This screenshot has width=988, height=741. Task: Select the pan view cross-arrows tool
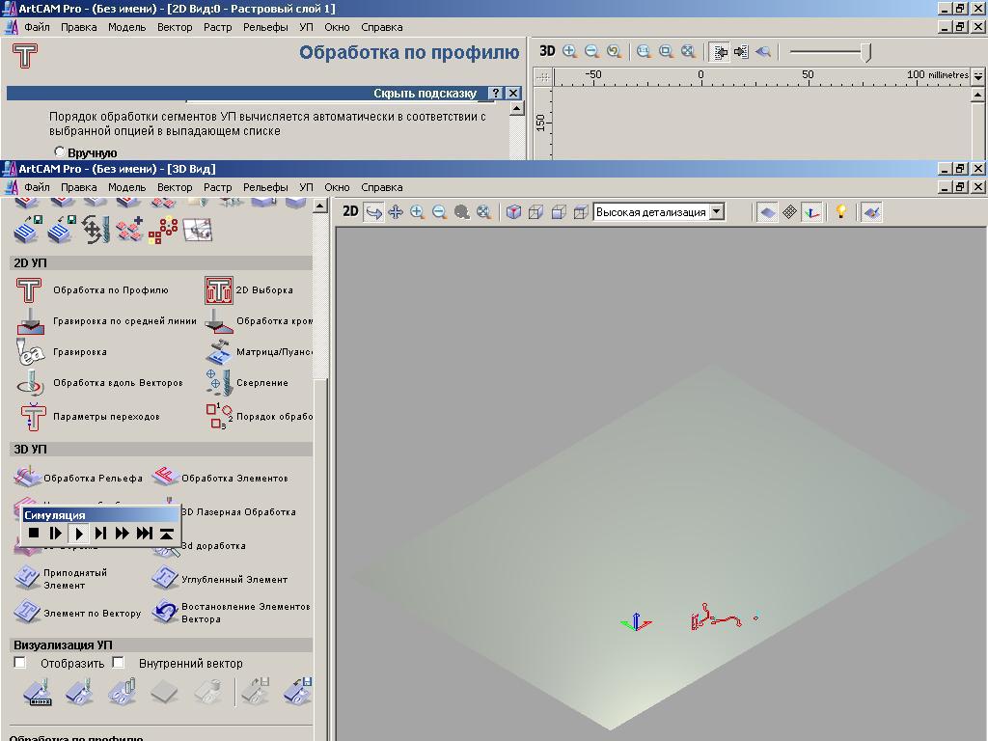396,212
